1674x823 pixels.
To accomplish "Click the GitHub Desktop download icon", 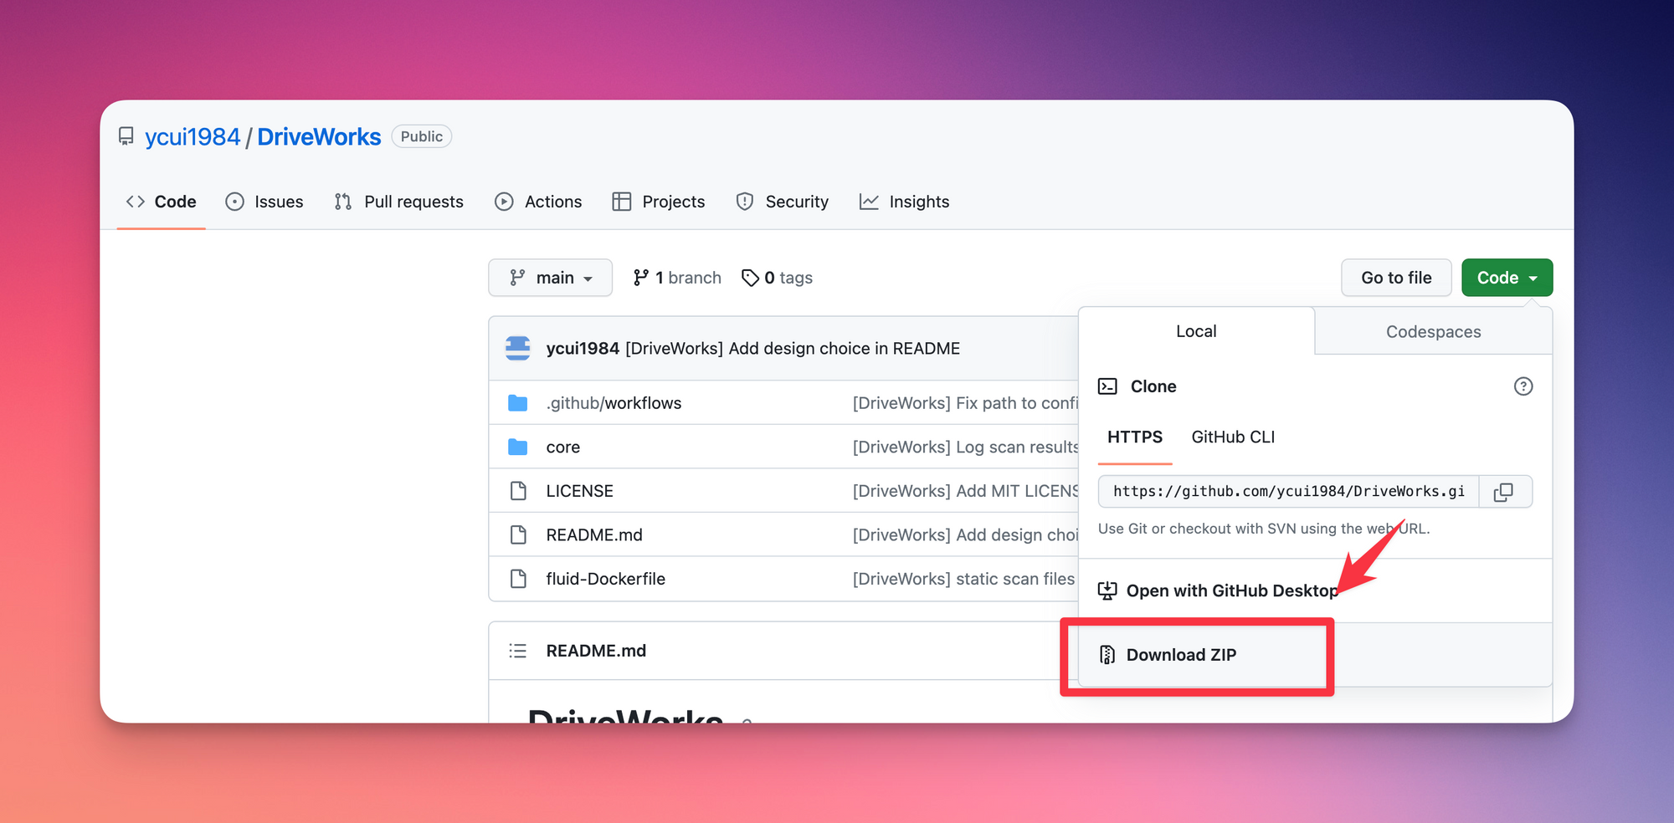I will coord(1107,591).
